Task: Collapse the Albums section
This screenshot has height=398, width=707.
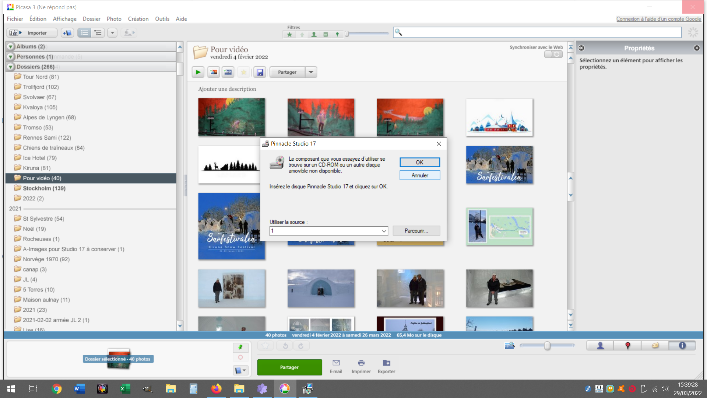Action: point(11,46)
